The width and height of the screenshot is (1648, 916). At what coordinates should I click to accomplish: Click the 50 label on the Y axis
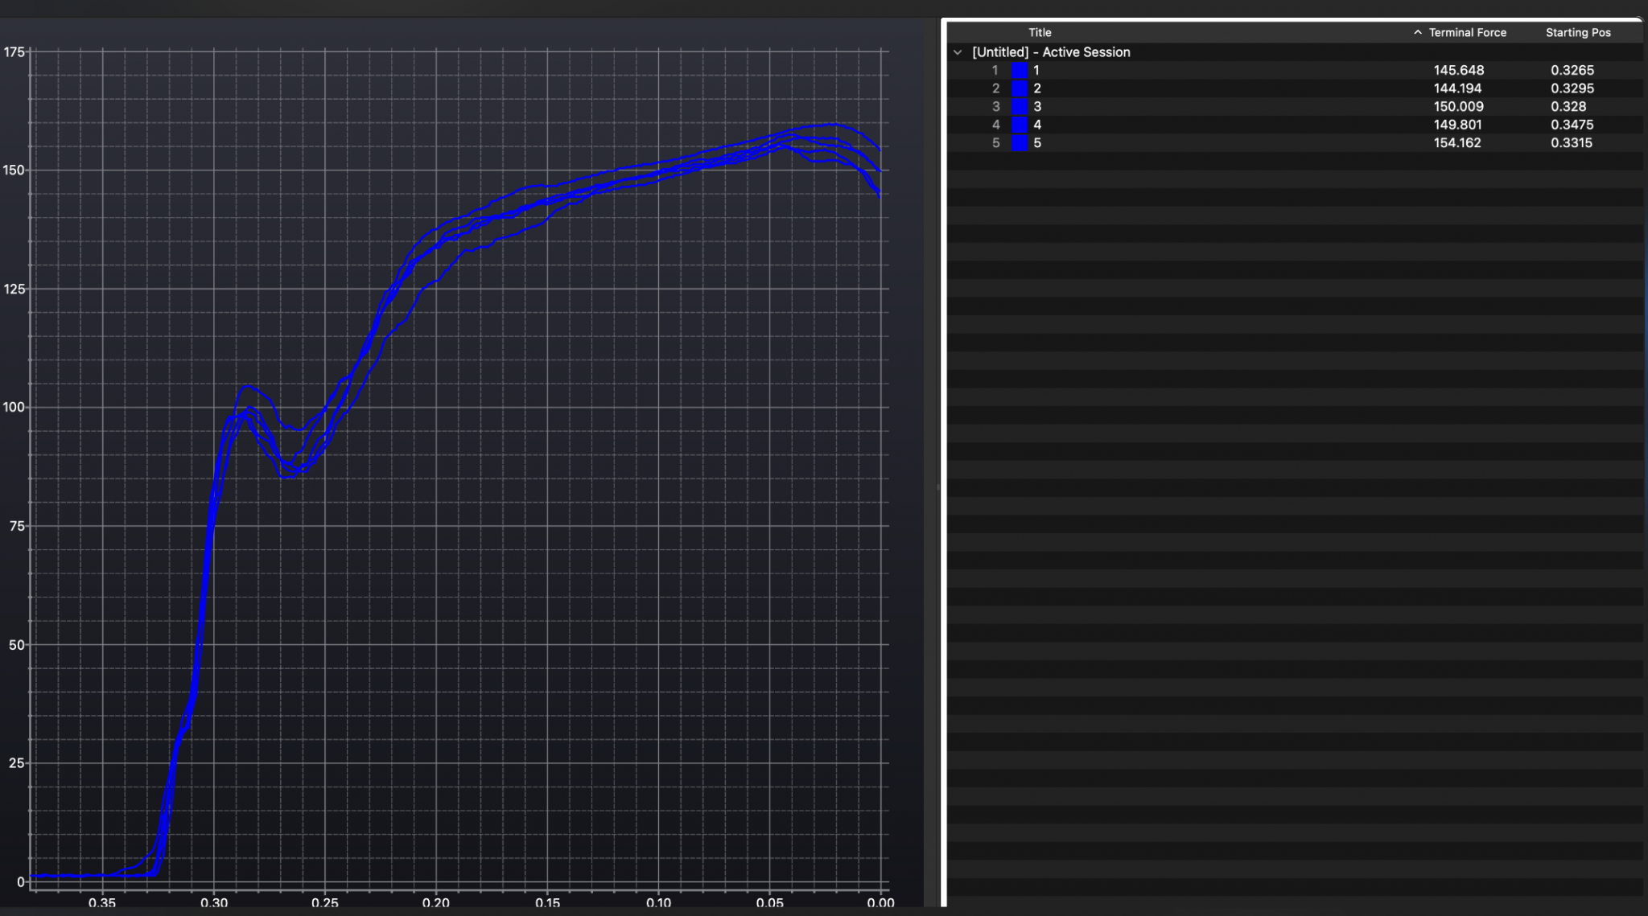pyautogui.click(x=17, y=645)
